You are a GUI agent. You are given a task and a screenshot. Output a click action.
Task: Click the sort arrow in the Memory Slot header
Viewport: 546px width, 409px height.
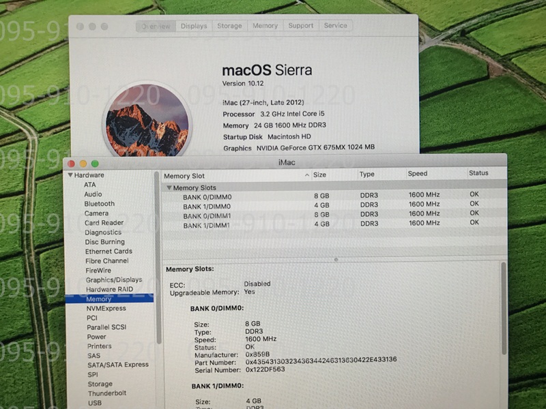[306, 175]
